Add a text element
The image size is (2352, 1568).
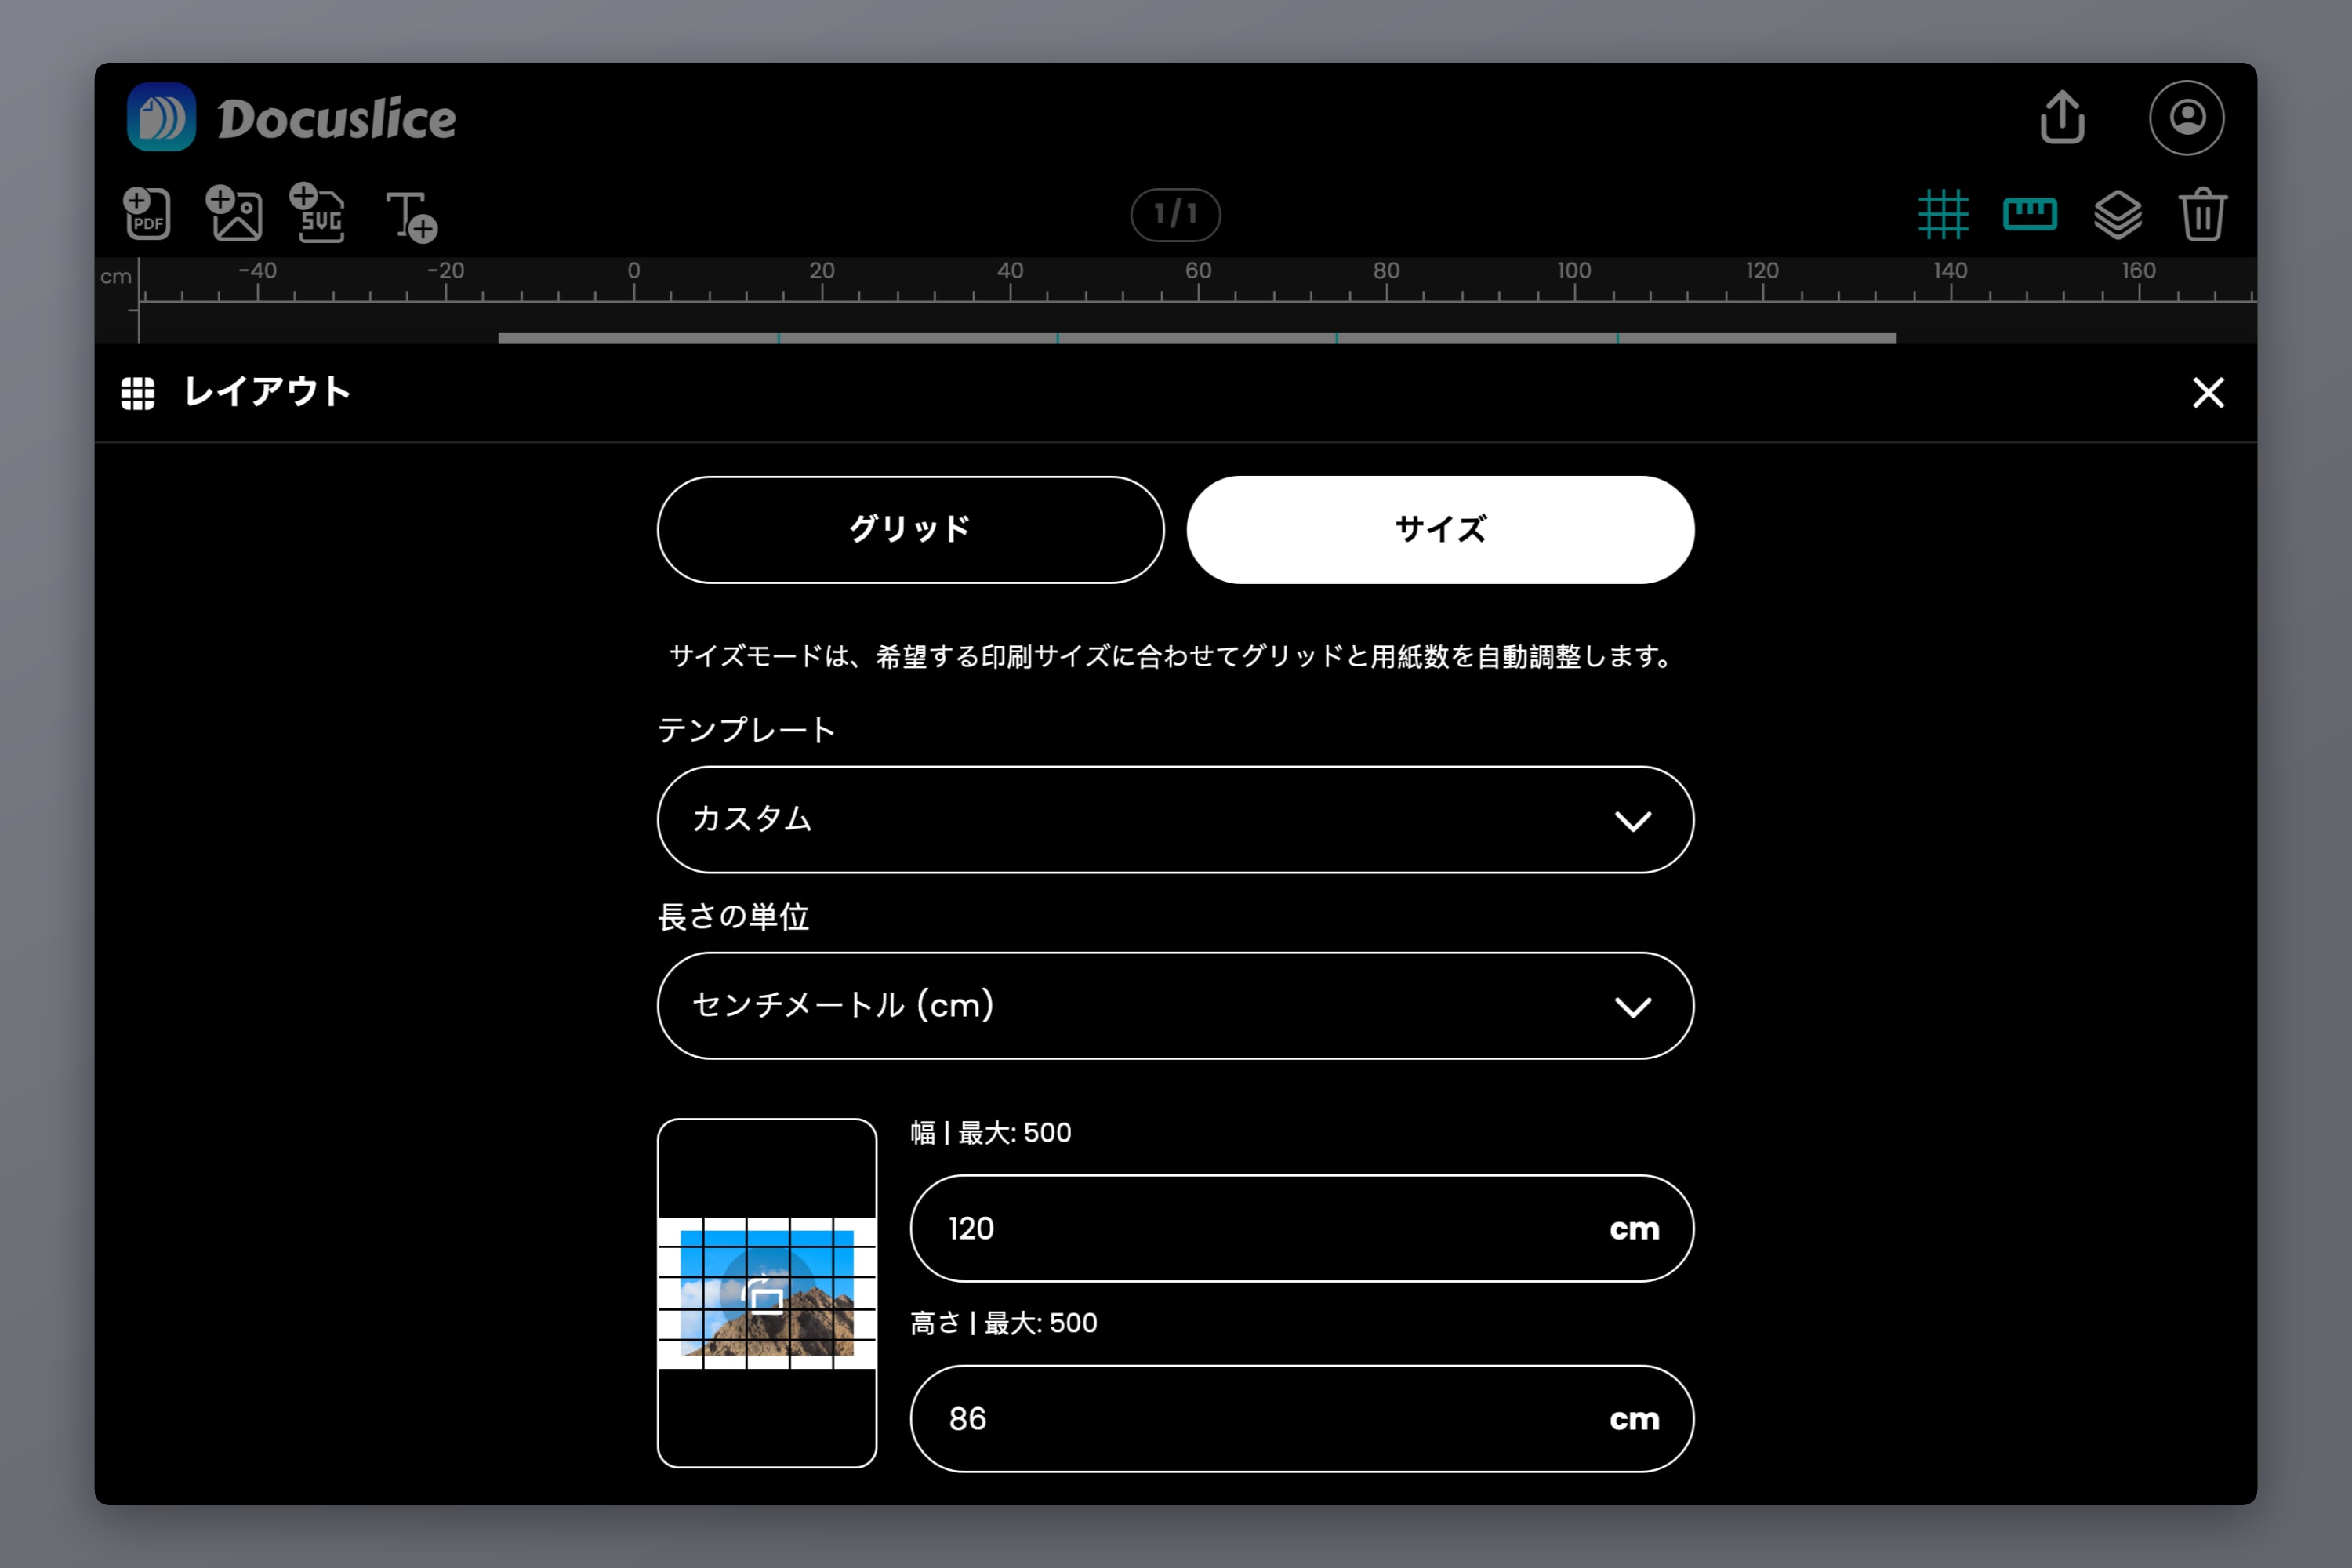click(412, 216)
